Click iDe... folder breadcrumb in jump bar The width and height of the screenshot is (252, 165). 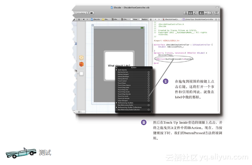(x=105, y=19)
